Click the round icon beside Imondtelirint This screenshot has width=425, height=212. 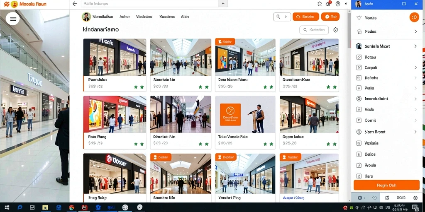(x=359, y=99)
